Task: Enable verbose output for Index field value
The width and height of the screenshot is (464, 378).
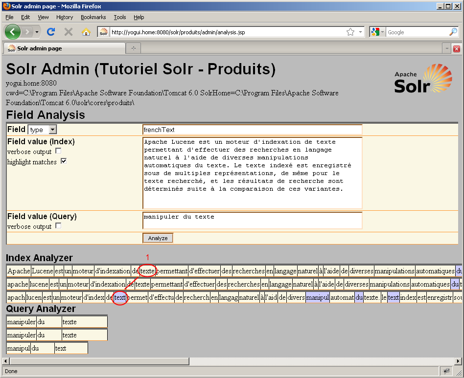Action: click(58, 151)
